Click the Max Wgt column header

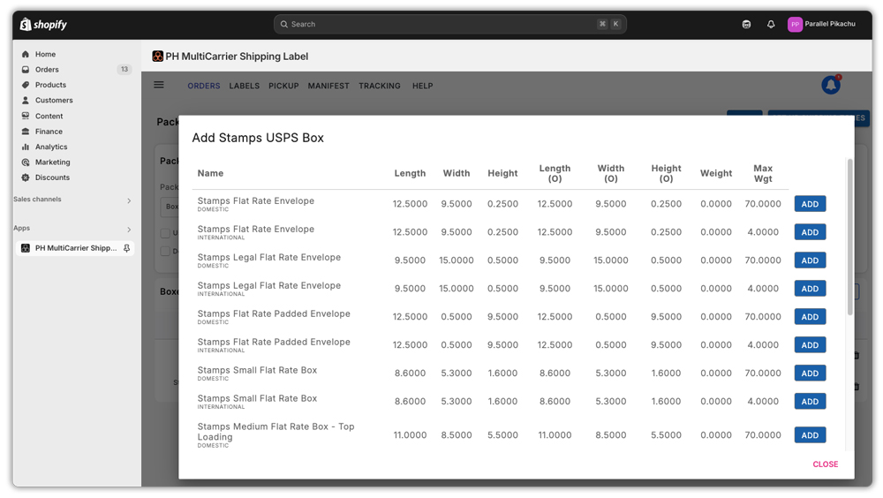coord(763,174)
